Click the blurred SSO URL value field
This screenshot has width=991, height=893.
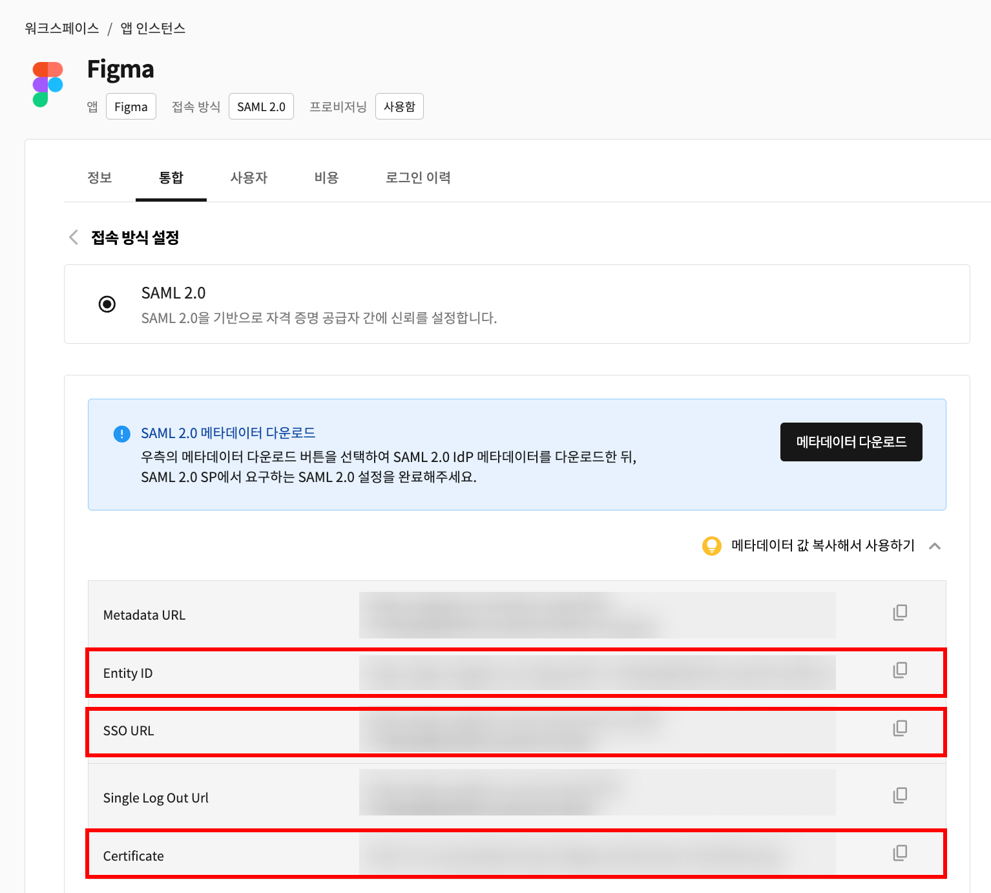click(598, 731)
